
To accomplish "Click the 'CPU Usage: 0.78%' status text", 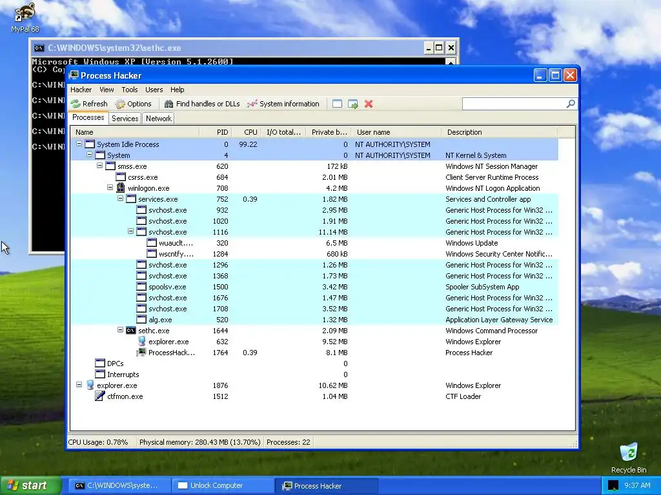I will (x=98, y=442).
